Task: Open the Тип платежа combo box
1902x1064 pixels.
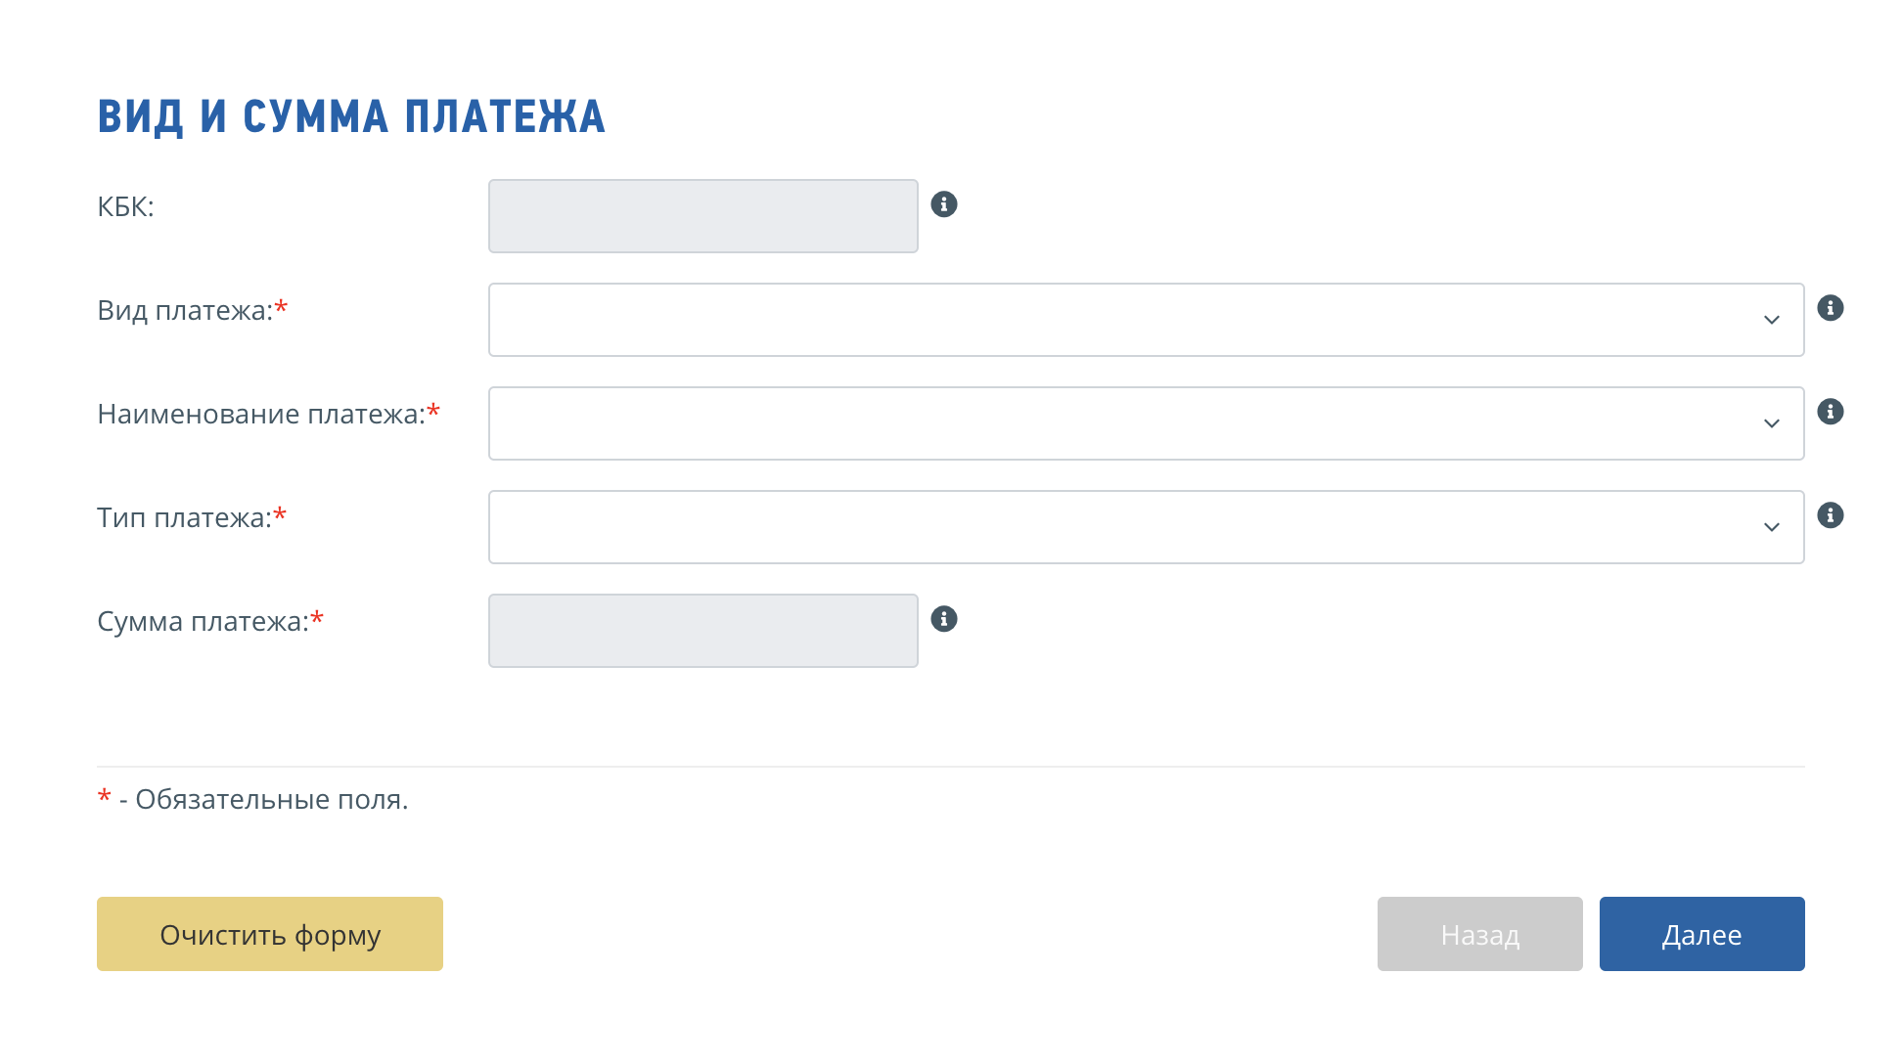Action: coord(1125,527)
